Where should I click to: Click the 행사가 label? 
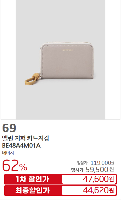[77, 170]
